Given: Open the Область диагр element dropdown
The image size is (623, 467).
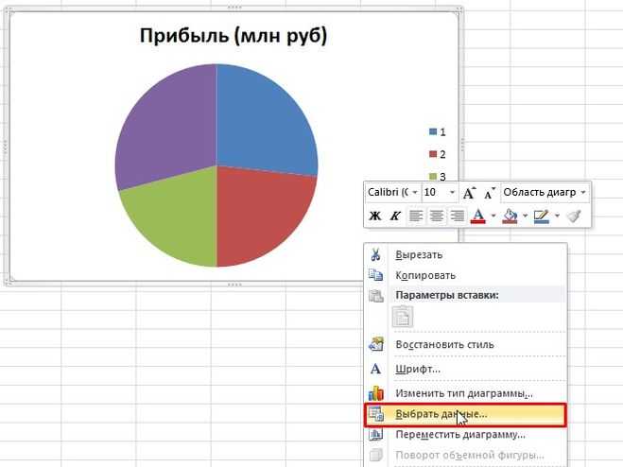Looking at the screenshot, I should pyautogui.click(x=583, y=192).
